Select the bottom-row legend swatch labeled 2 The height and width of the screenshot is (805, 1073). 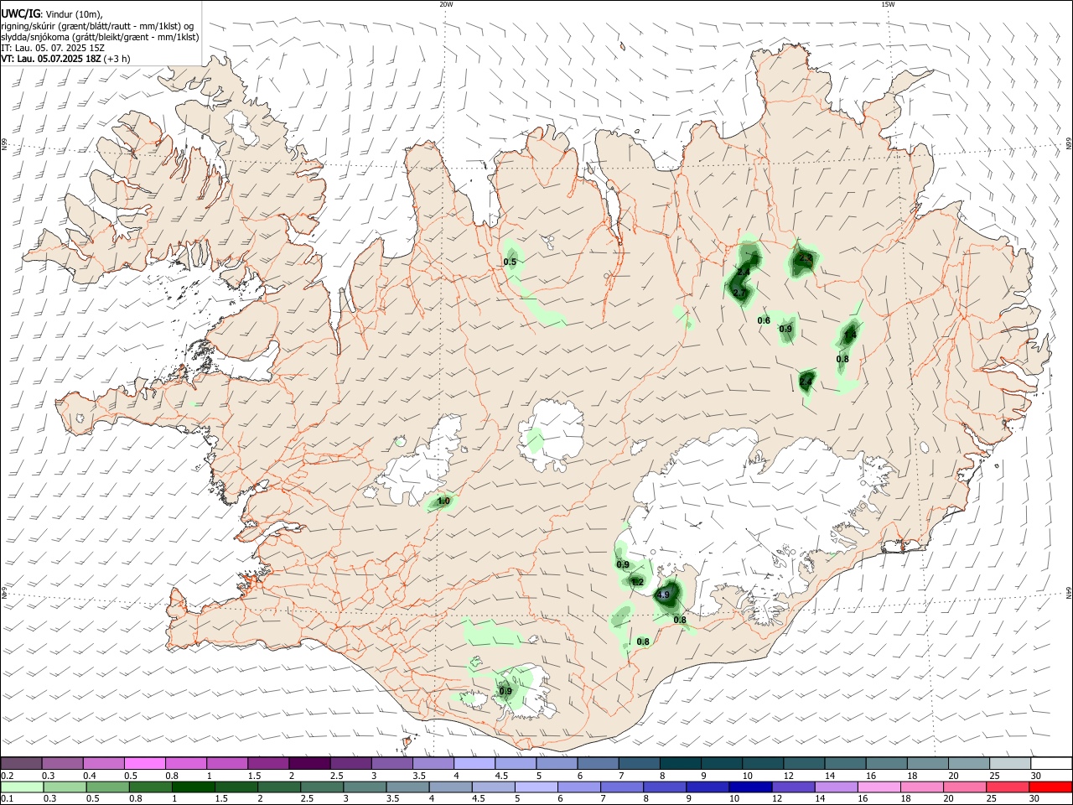point(279,787)
